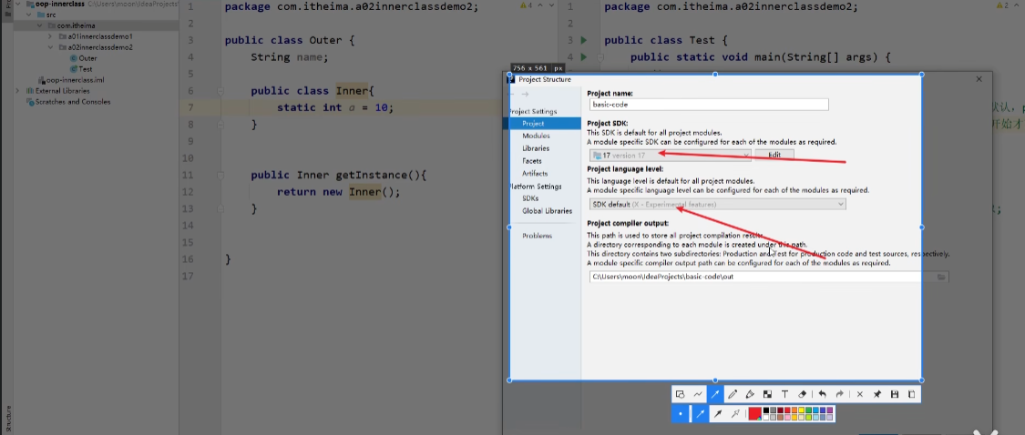Select the text annotation tool
Image resolution: width=1025 pixels, height=435 pixels.
[785, 394]
